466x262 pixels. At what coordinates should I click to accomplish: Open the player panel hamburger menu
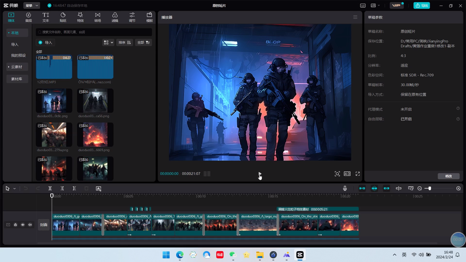tap(355, 17)
